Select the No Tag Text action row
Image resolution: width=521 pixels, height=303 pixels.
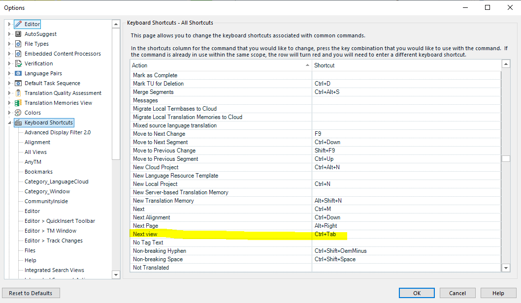pyautogui.click(x=221, y=242)
